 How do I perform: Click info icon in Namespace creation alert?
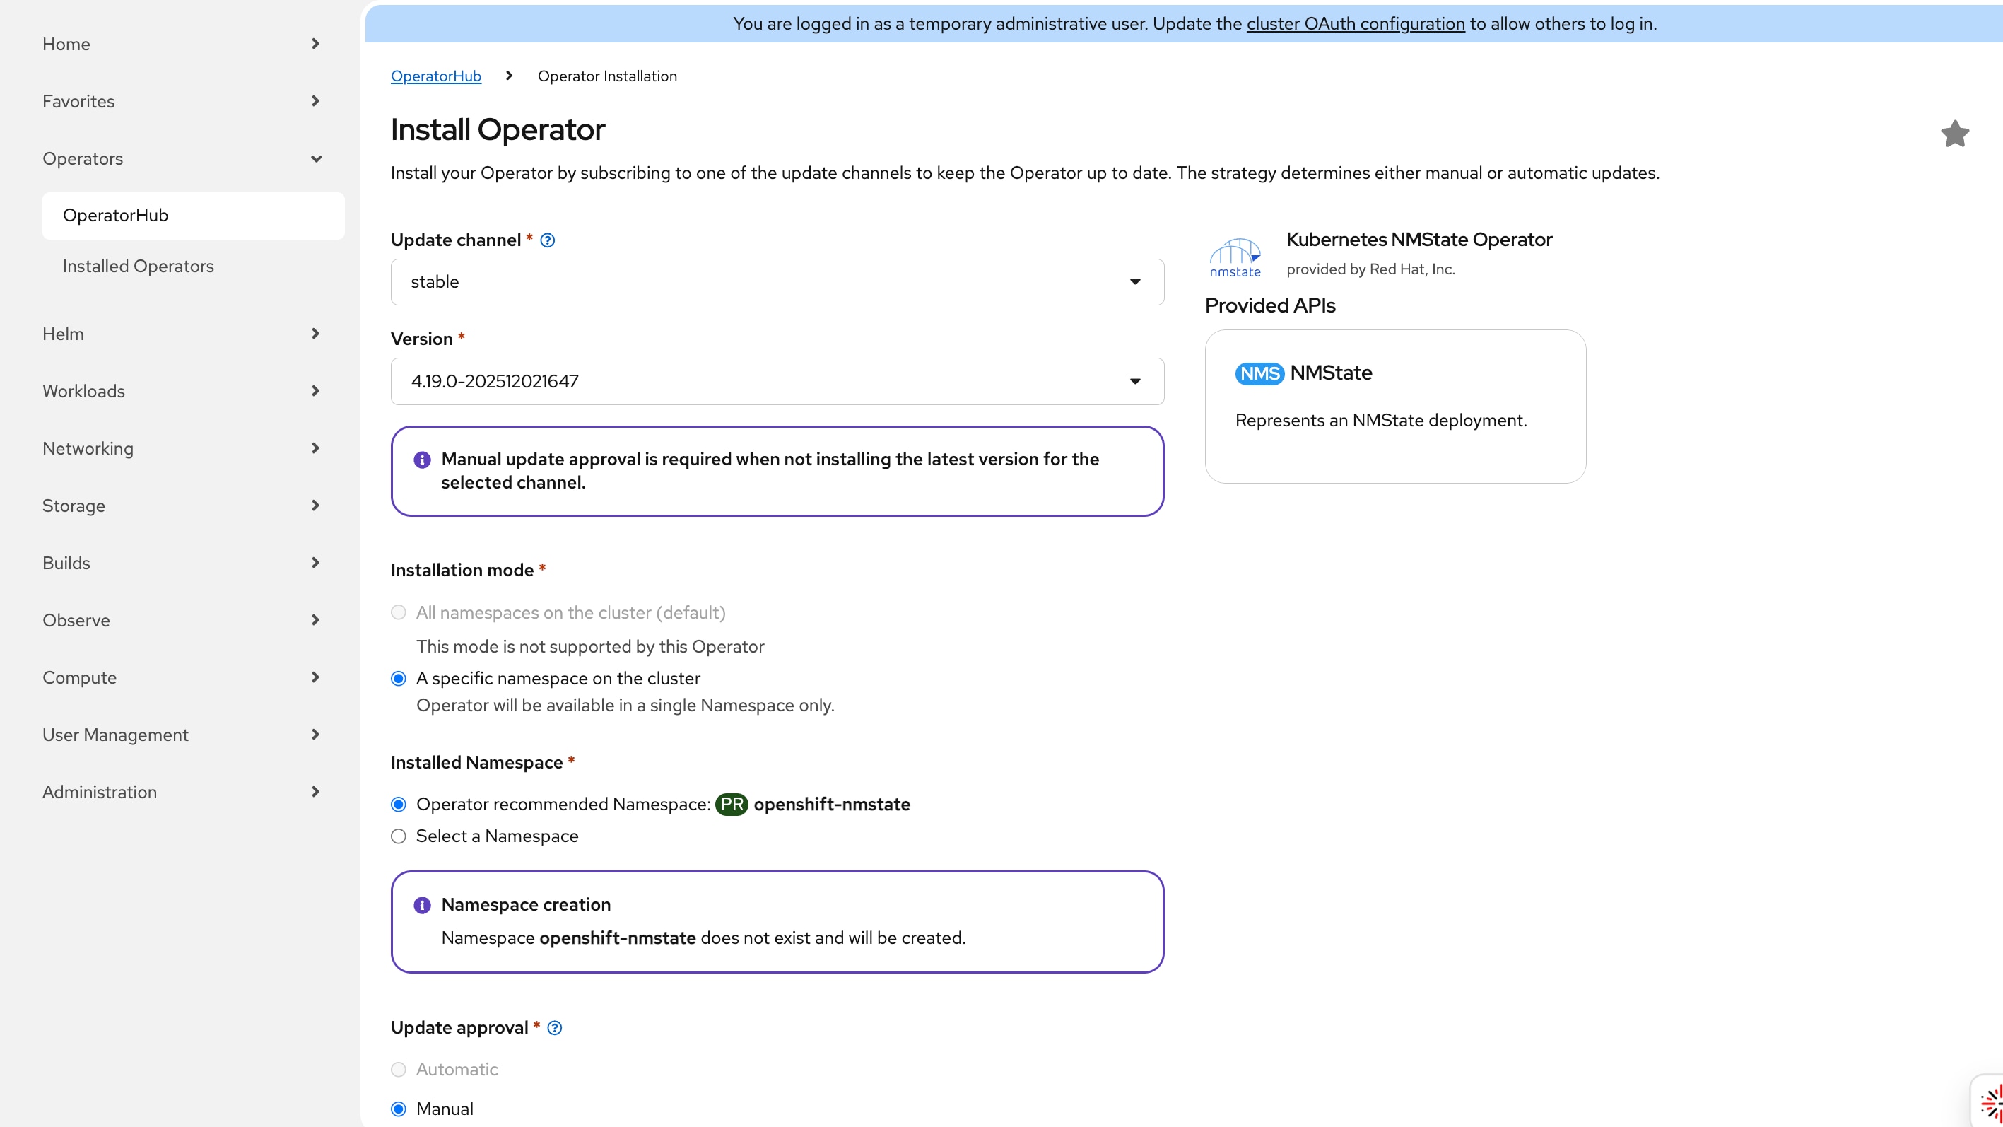coord(422,905)
